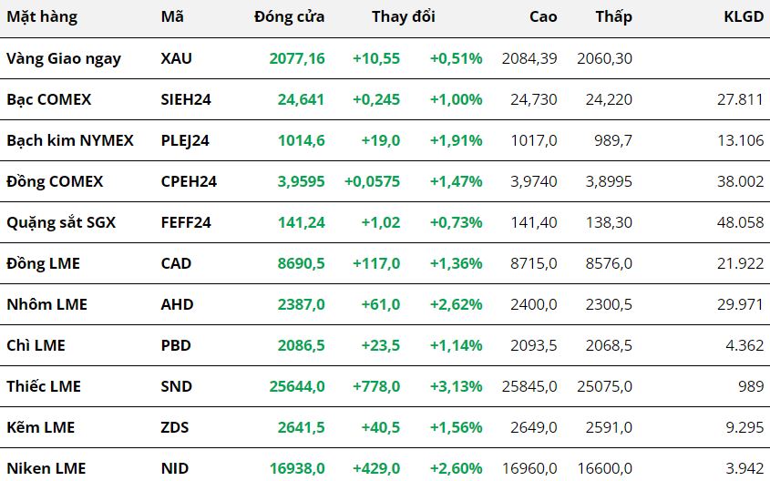This screenshot has width=770, height=481.
Task: Click the Niken LME commodity name
Action: [46, 468]
